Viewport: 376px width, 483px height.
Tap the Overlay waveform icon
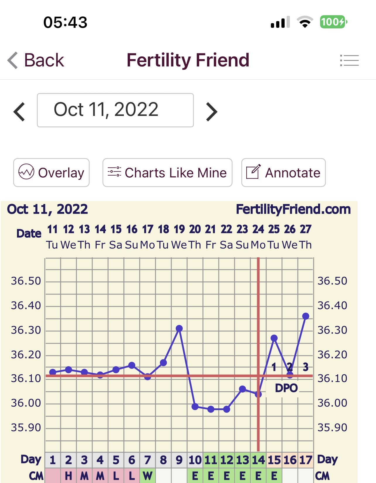coord(26,172)
